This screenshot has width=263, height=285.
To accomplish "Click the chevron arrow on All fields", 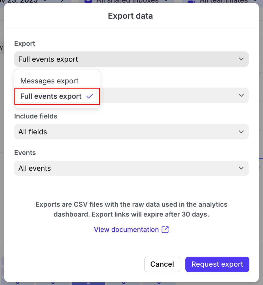I will [x=241, y=132].
